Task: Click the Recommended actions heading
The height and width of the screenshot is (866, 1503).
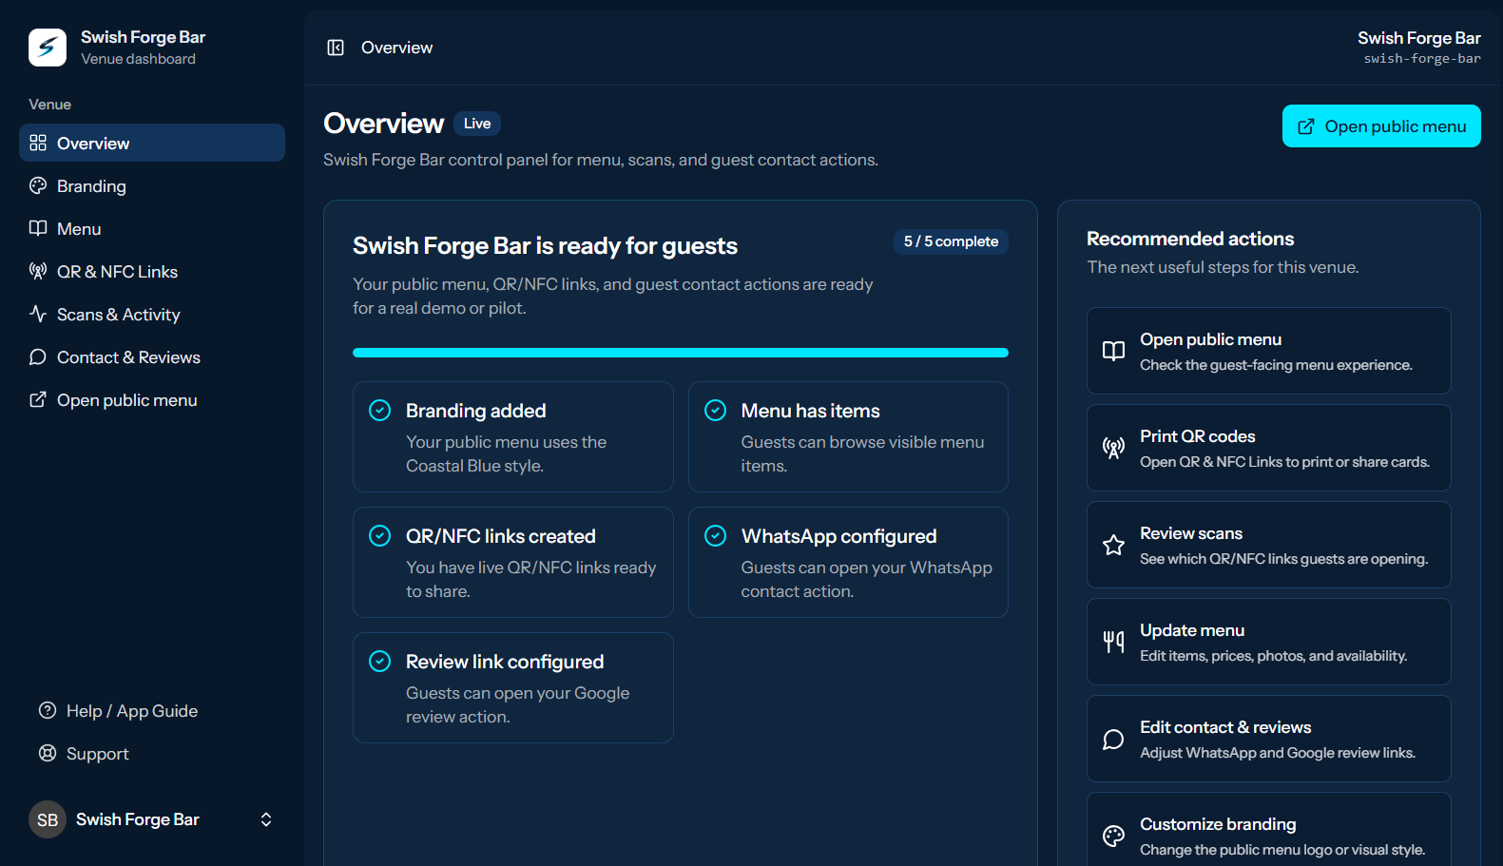Action: click(1190, 239)
